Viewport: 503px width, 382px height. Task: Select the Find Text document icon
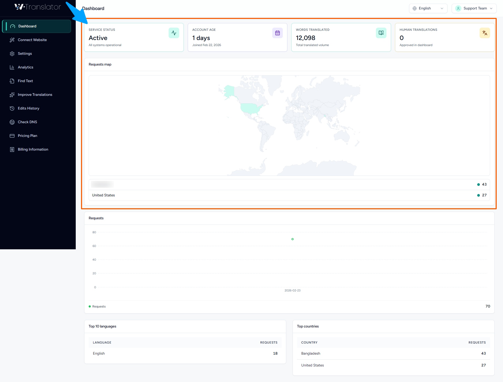tap(12, 81)
